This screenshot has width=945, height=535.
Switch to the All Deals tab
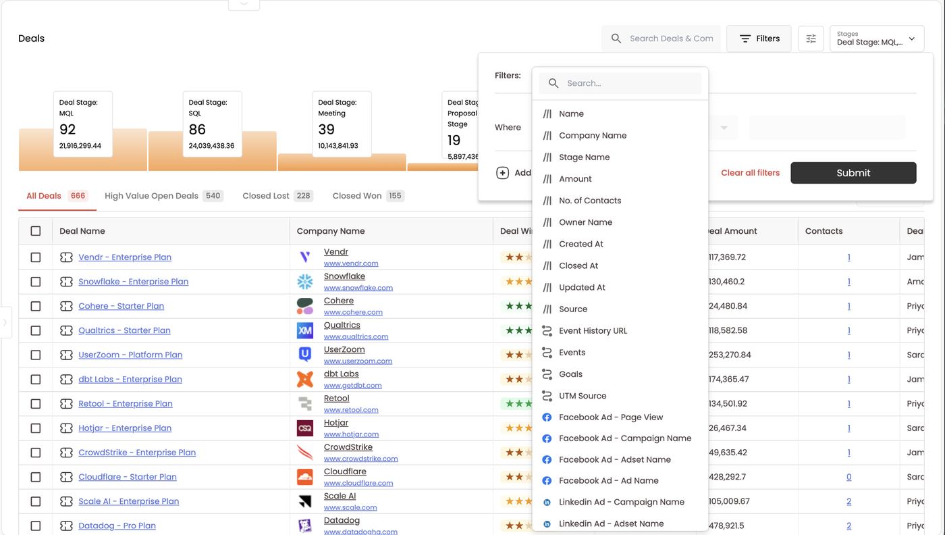57,196
